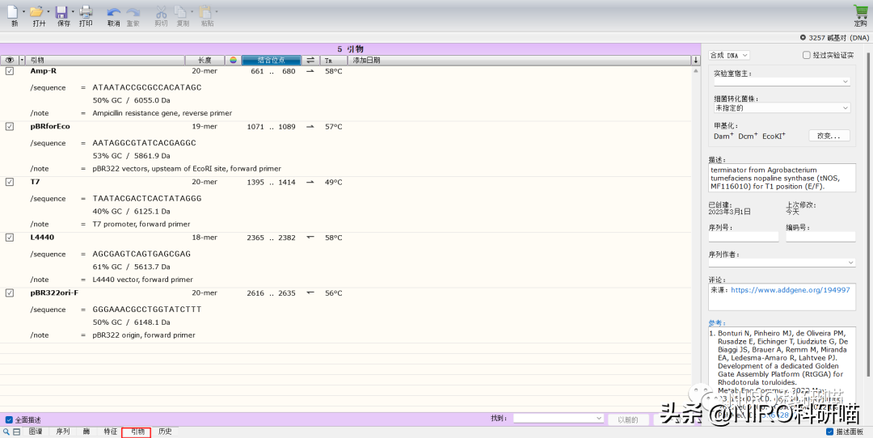Enable the 经过实验证实 checkbox
The height and width of the screenshot is (438, 873).
tap(806, 55)
